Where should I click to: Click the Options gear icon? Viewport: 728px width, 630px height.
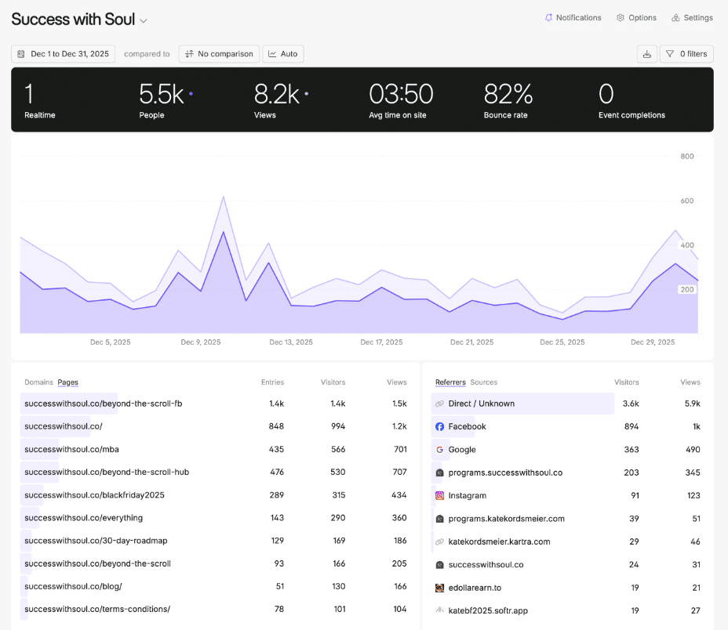(619, 17)
